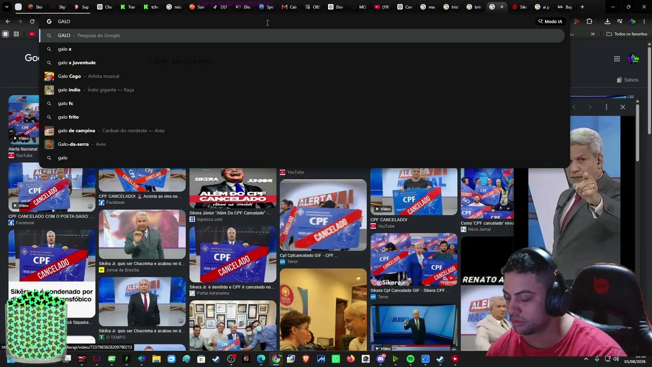
Task: Open Google Chrome from the taskbar
Action: click(276, 359)
